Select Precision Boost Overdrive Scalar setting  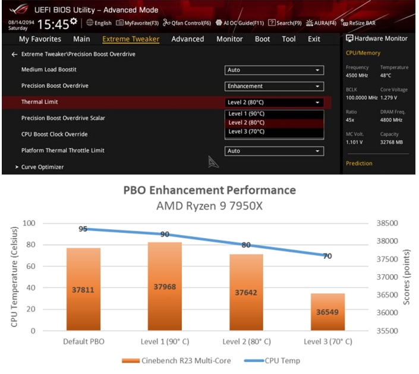pos(63,118)
